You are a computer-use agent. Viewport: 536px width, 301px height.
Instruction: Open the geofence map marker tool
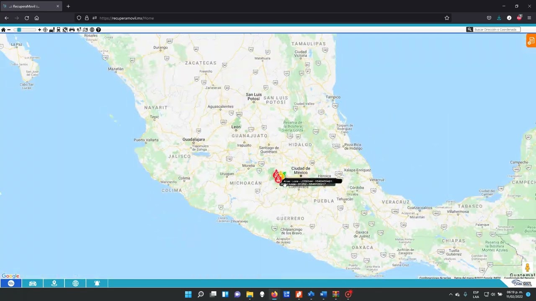tap(65, 30)
